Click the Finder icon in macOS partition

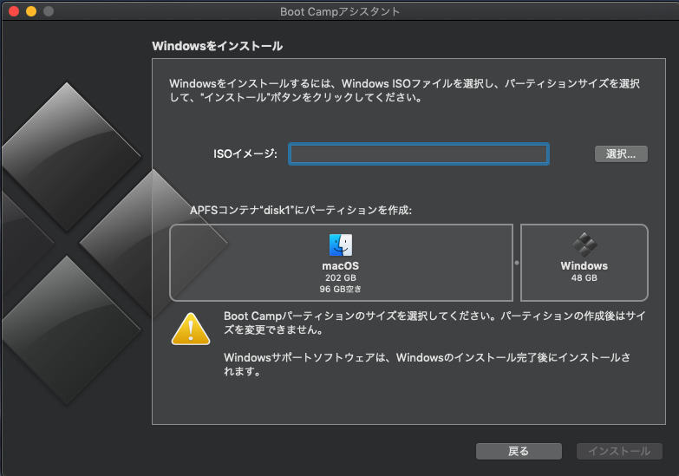click(x=340, y=245)
